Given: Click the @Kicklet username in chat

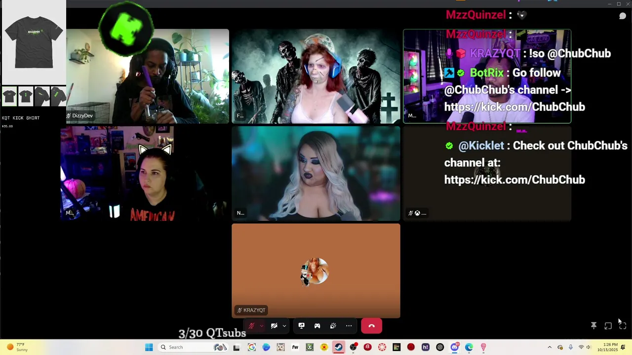Looking at the screenshot, I should click(481, 146).
